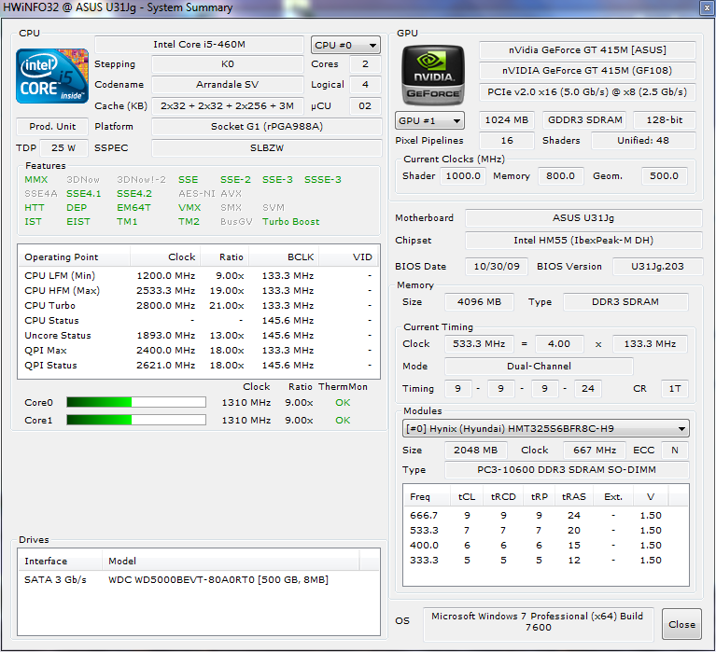
Task: Click the Intel Core i5 logo
Action: click(52, 76)
